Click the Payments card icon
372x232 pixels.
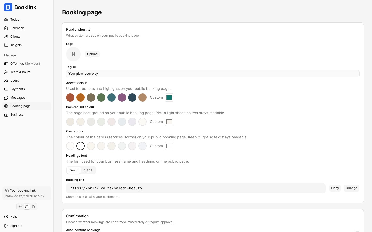coord(6,89)
